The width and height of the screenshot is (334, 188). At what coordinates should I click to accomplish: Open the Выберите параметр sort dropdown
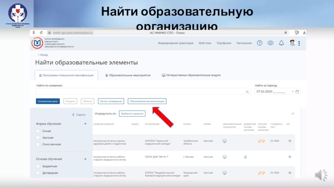[x=132, y=113]
